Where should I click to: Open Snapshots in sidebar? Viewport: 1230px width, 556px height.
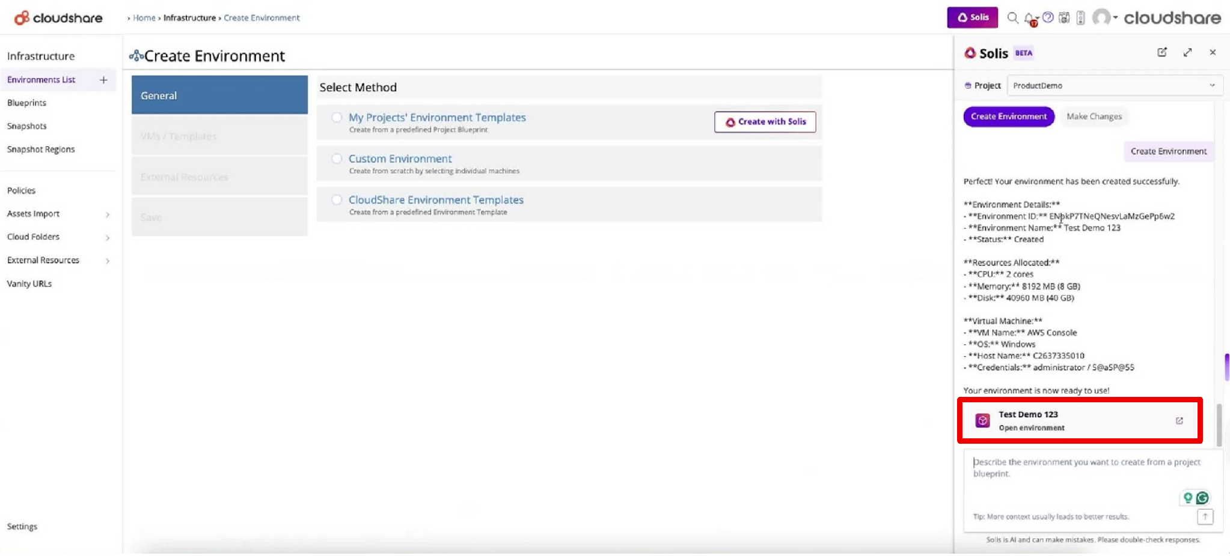pyautogui.click(x=26, y=126)
